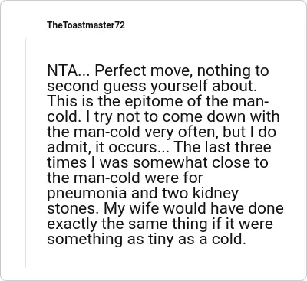This screenshot has width=307, height=281.
Task: Click the phrase "come down with"
Action: tap(221, 116)
